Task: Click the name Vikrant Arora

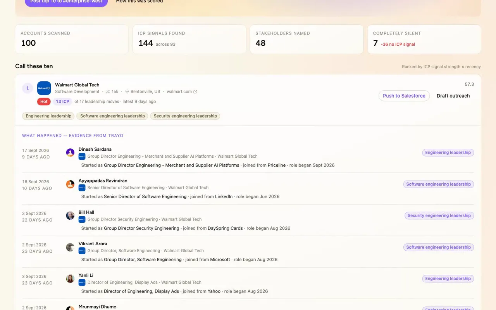Action: point(93,244)
